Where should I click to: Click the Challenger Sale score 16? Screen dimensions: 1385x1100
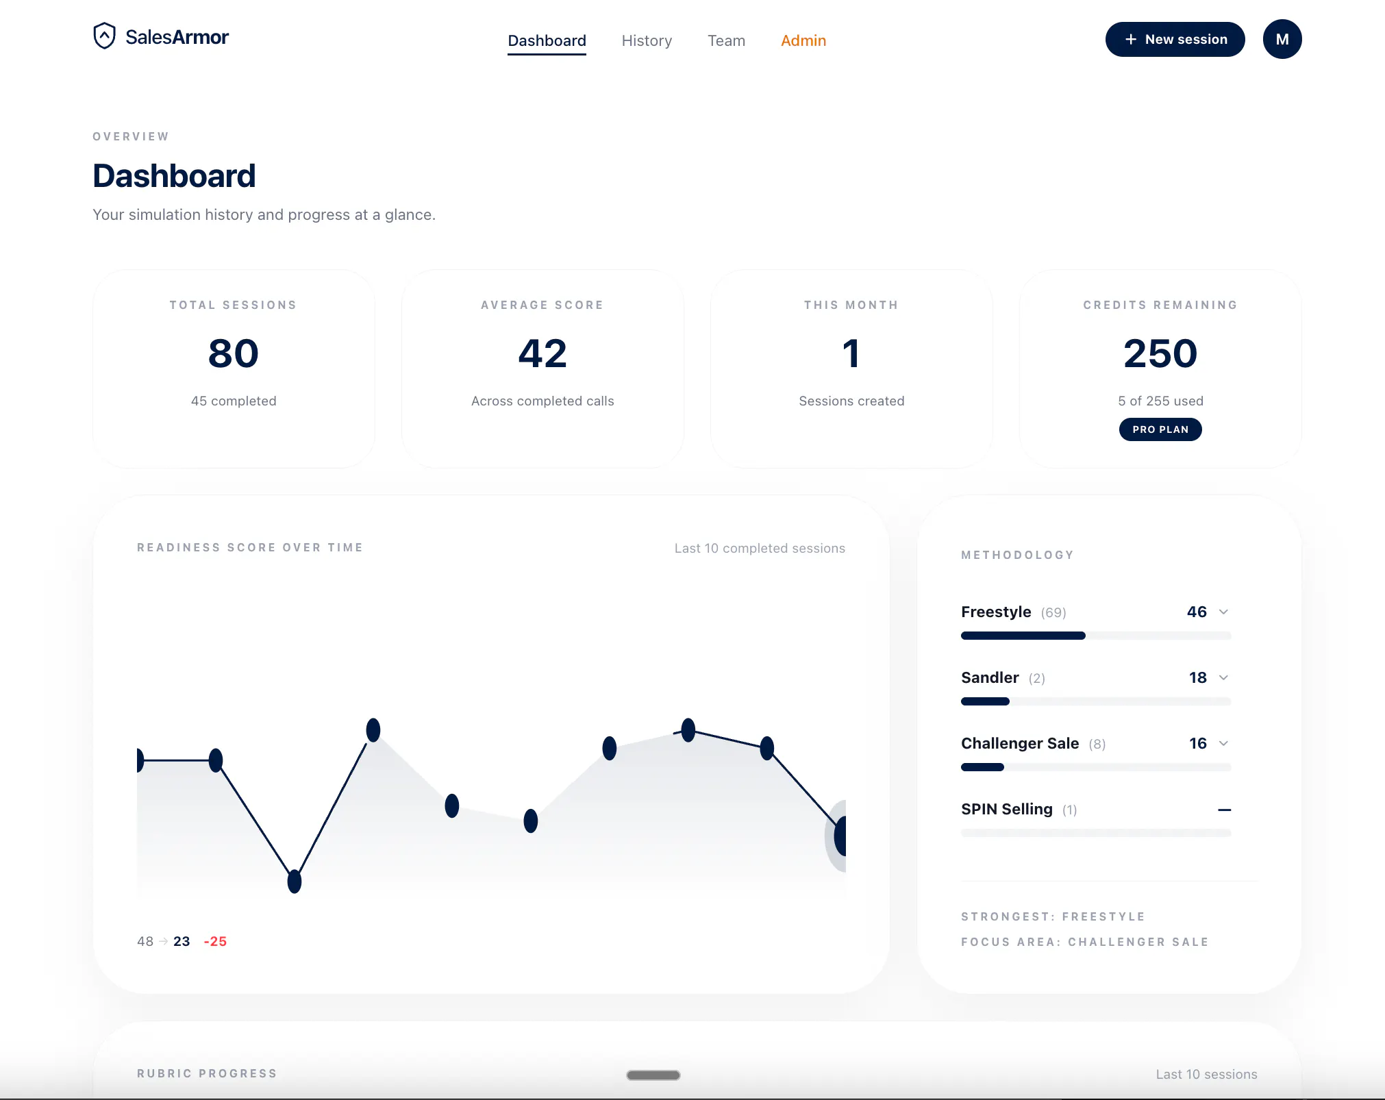(x=1197, y=743)
